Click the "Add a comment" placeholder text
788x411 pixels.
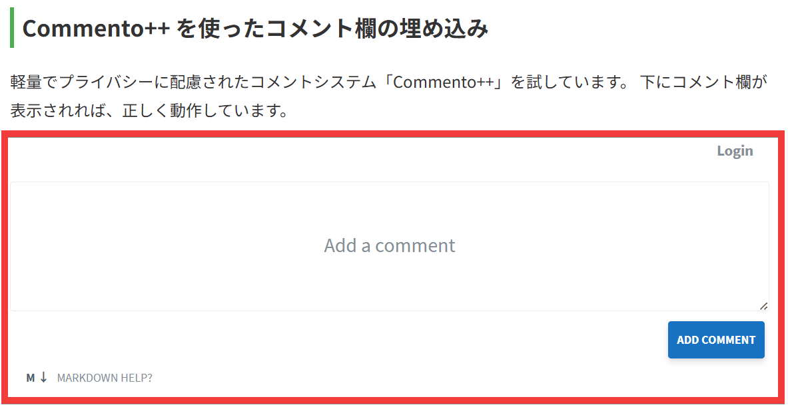point(389,245)
